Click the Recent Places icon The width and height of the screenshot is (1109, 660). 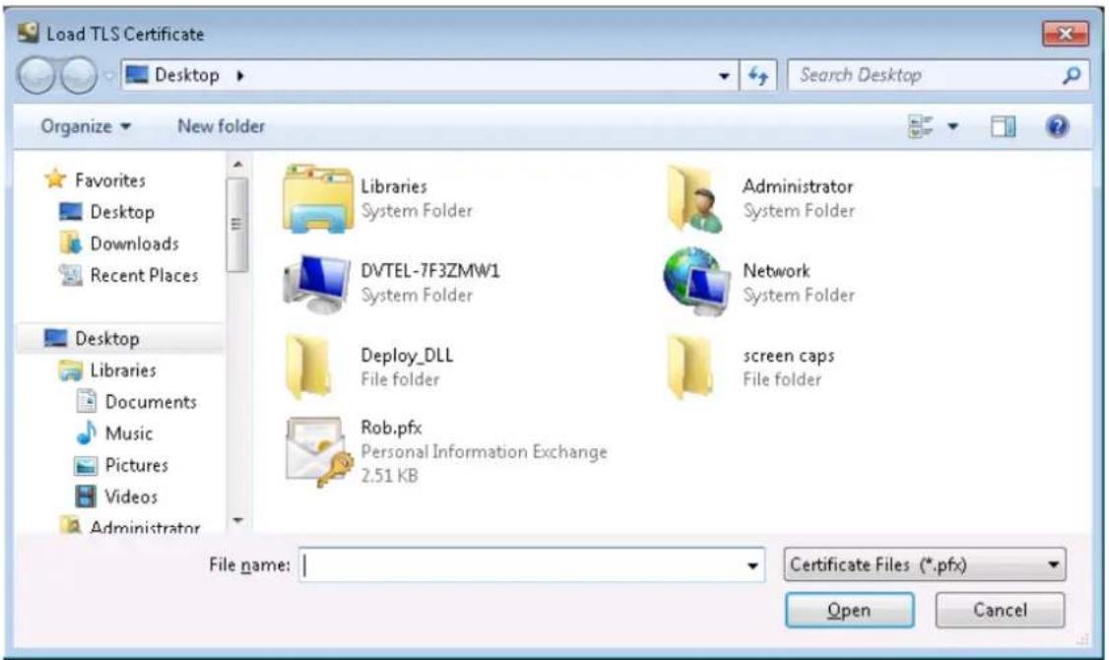(x=70, y=275)
